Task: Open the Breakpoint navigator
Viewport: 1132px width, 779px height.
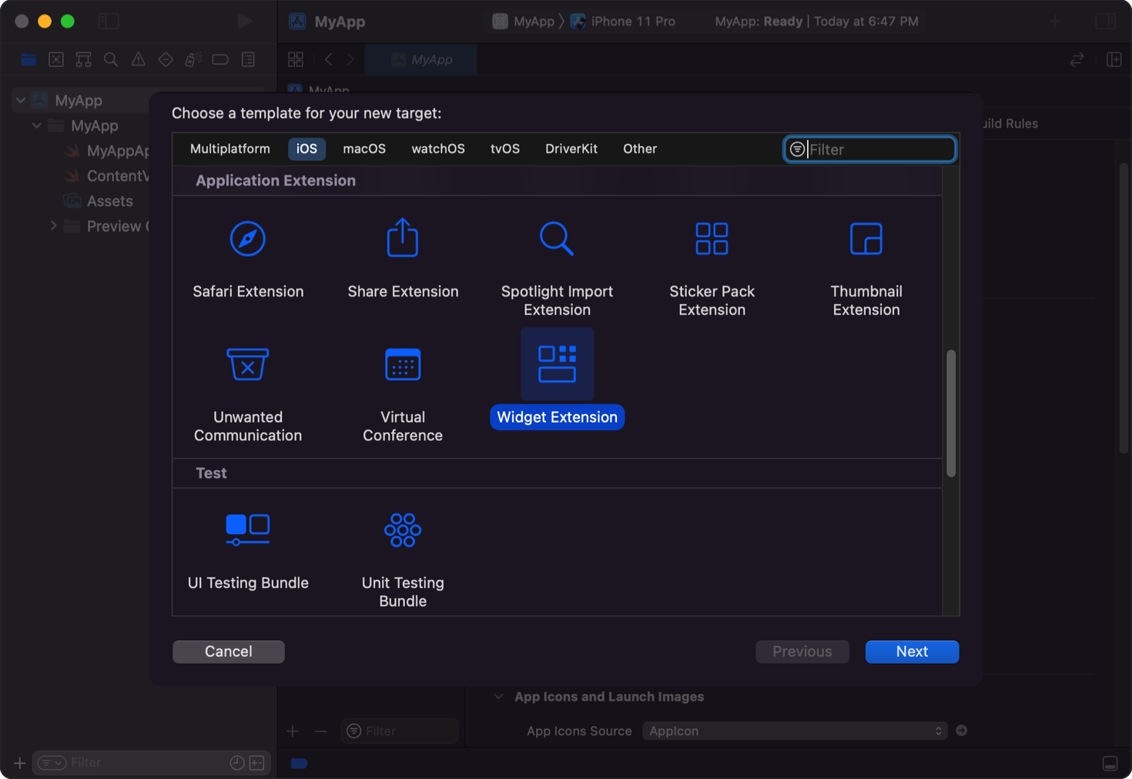Action: [x=220, y=59]
